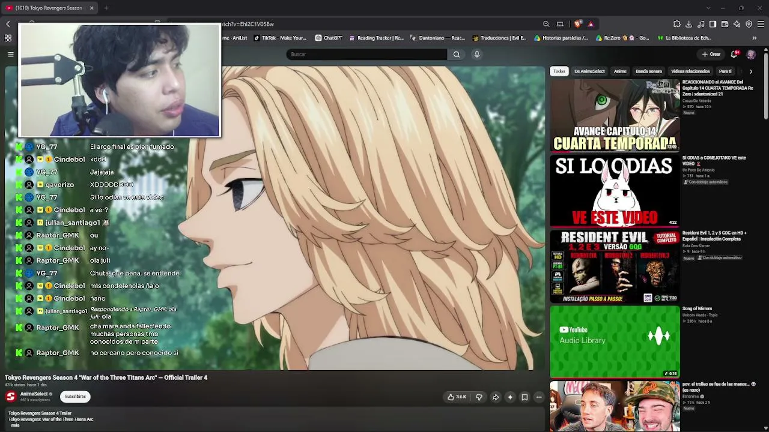Open the Brave Wallet icon
769x432 pixels.
[725, 24]
